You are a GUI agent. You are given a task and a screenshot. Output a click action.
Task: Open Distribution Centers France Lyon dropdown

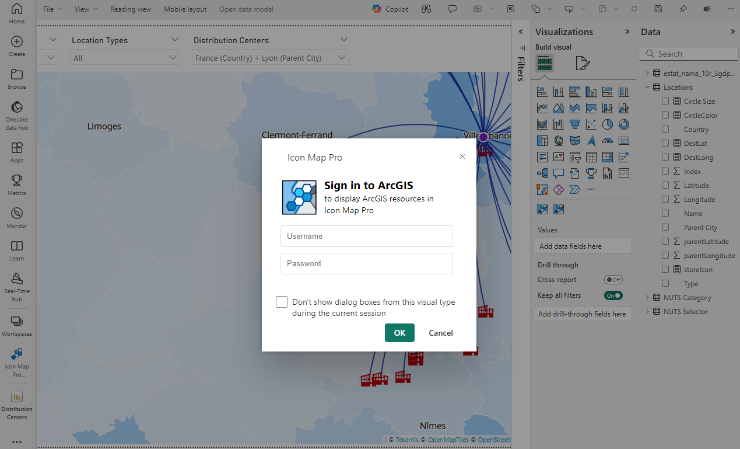point(270,58)
